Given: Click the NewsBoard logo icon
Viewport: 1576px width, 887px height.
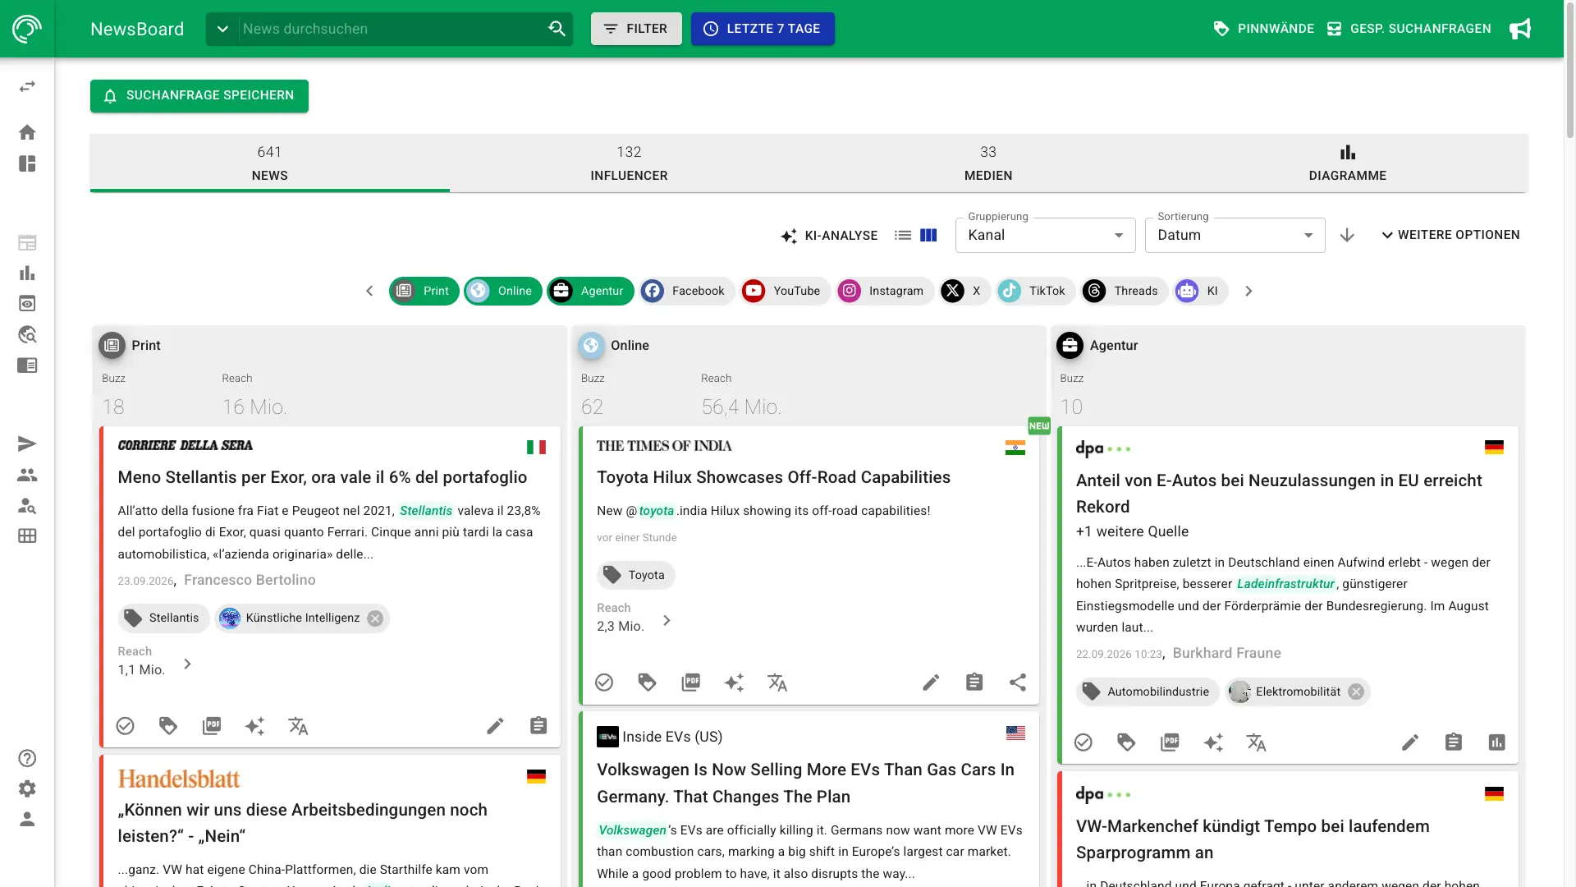Looking at the screenshot, I should coord(27,29).
